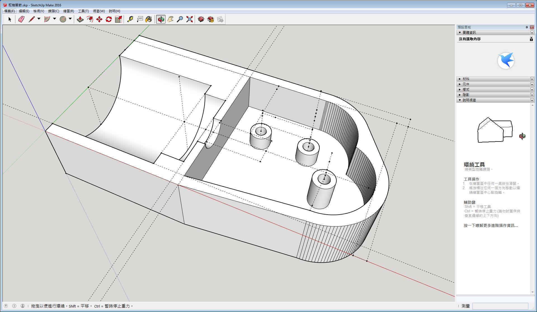Click the 測量 measurements input box
The image size is (537, 312).
click(x=500, y=306)
